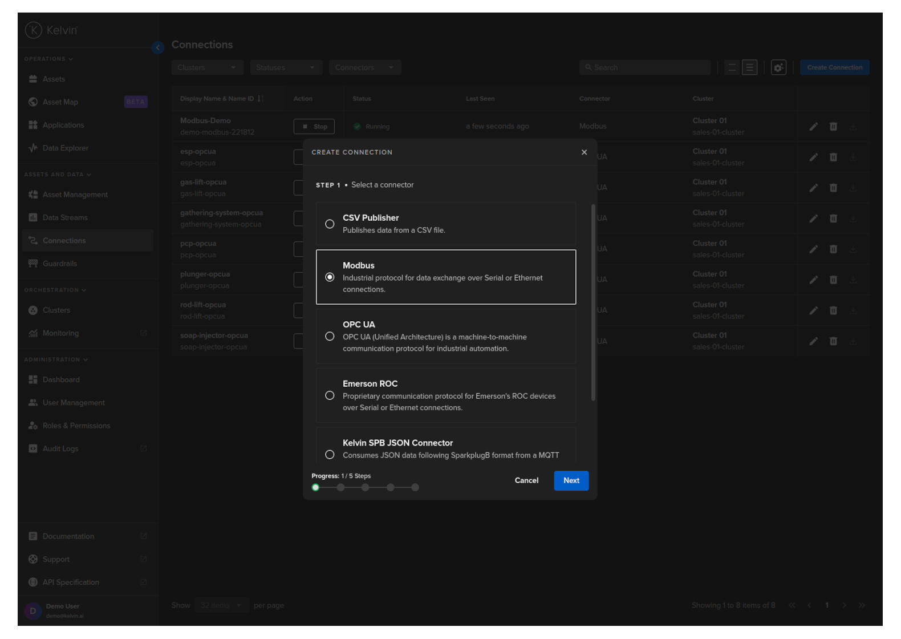This screenshot has width=901, height=639.
Task: Collapse the sidebar with the arrow icon
Action: click(158, 48)
